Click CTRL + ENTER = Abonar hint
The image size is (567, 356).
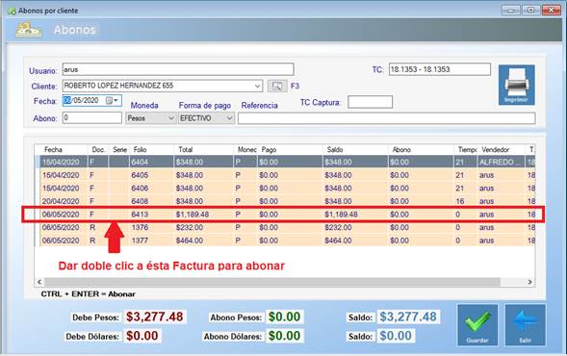[x=88, y=294]
